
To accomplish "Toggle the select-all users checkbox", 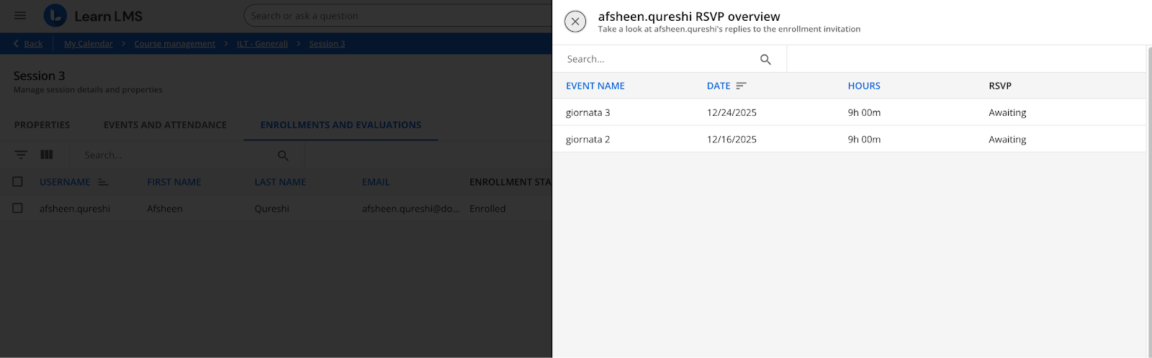I will point(18,182).
